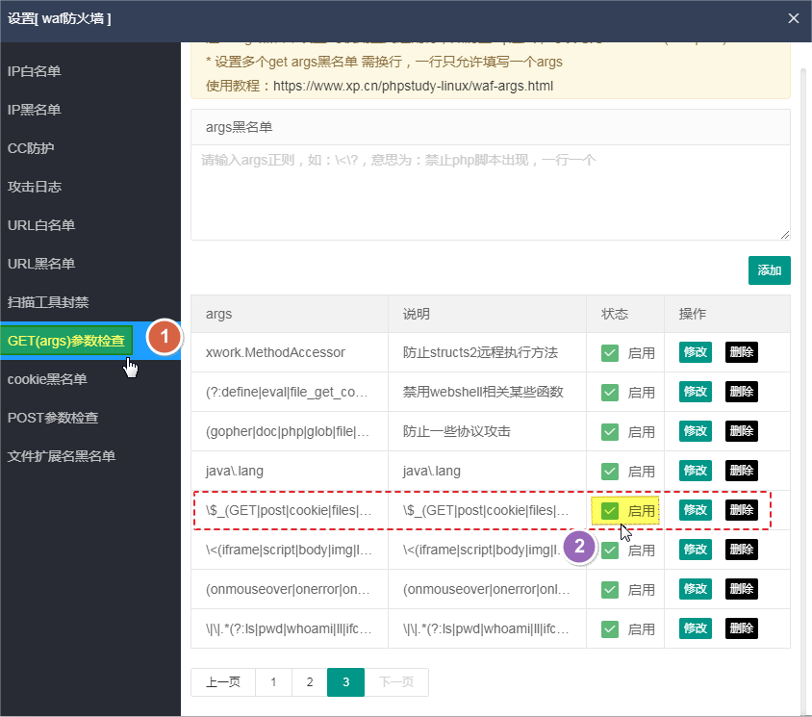Select current page 3 in pagination

click(x=346, y=682)
